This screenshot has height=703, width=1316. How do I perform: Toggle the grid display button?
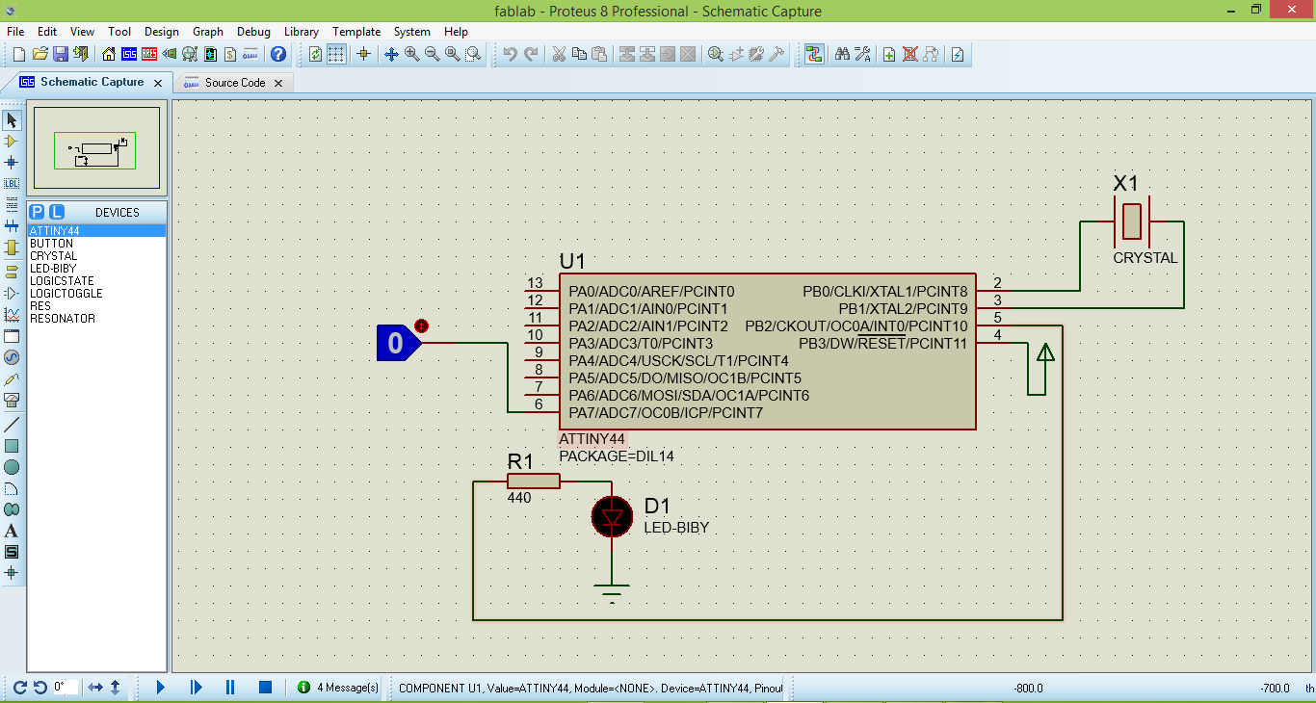coord(336,54)
